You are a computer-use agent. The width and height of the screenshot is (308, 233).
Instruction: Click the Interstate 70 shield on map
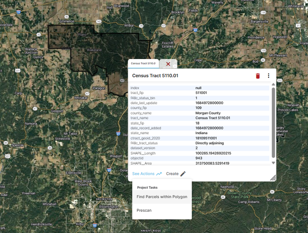[18, 12]
